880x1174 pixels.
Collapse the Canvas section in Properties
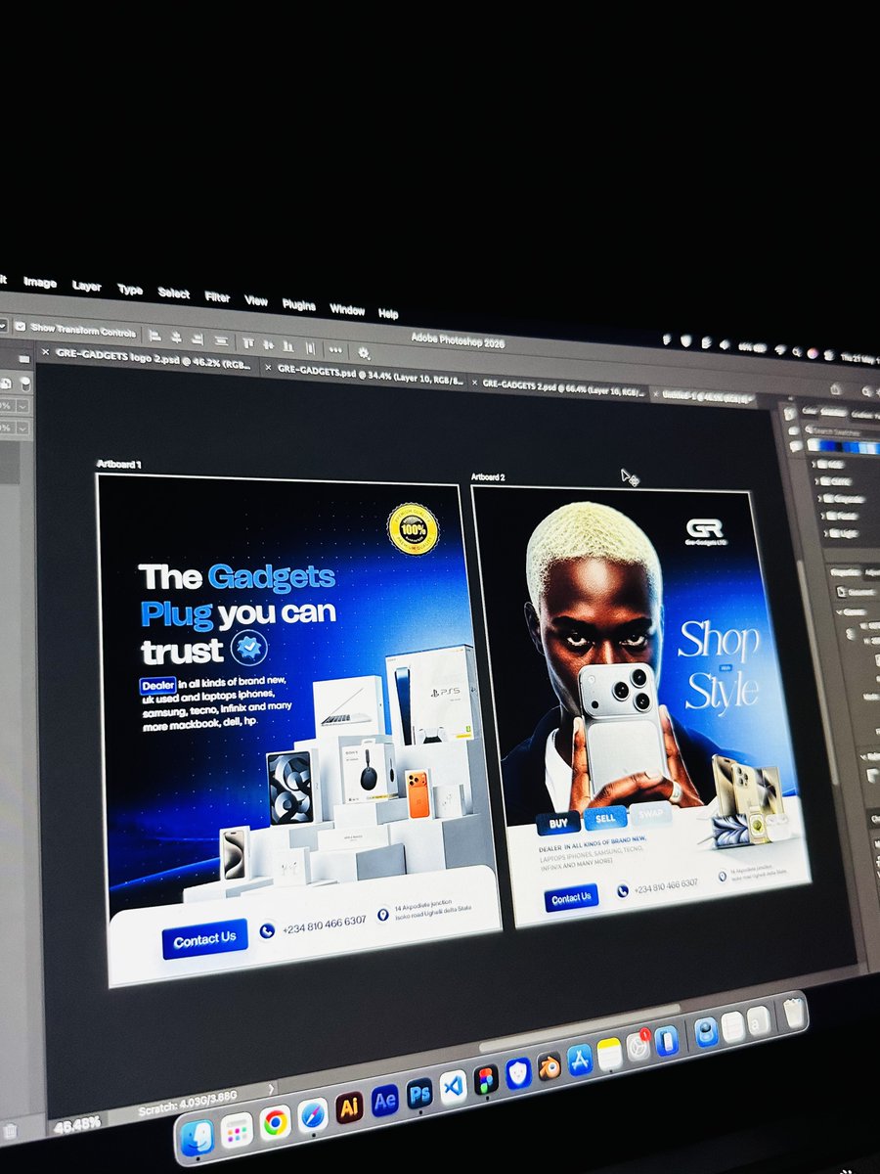837,610
